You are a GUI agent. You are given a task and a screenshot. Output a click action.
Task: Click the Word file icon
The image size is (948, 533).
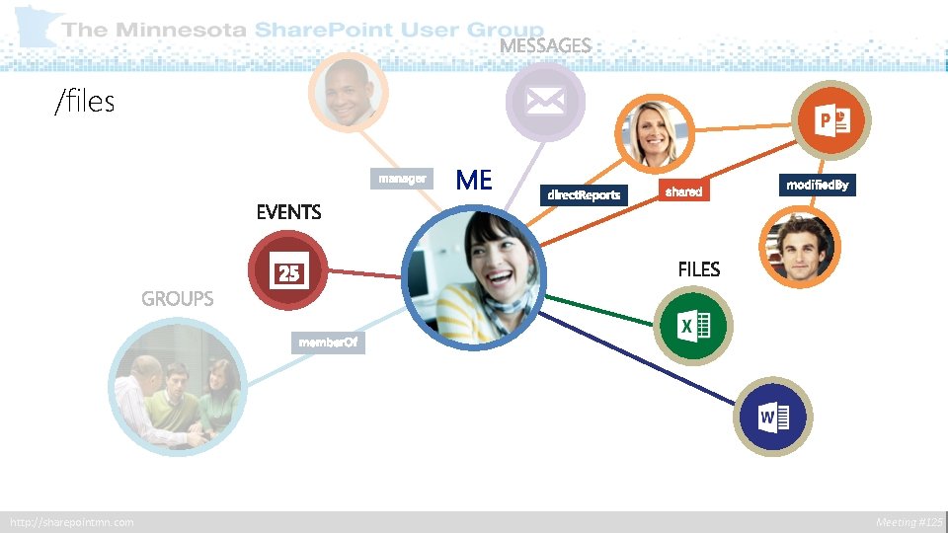click(772, 417)
